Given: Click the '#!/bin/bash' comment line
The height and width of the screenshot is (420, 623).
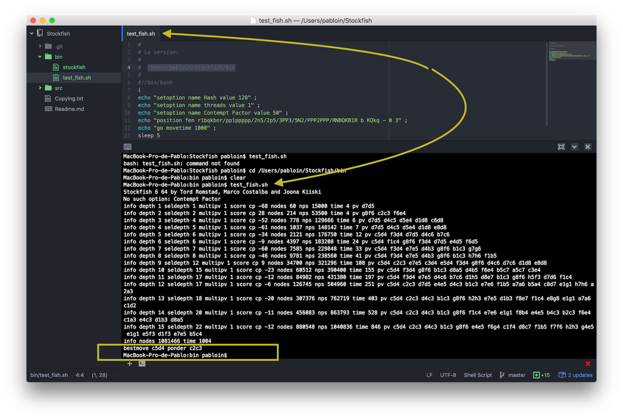Looking at the screenshot, I should coord(155,83).
